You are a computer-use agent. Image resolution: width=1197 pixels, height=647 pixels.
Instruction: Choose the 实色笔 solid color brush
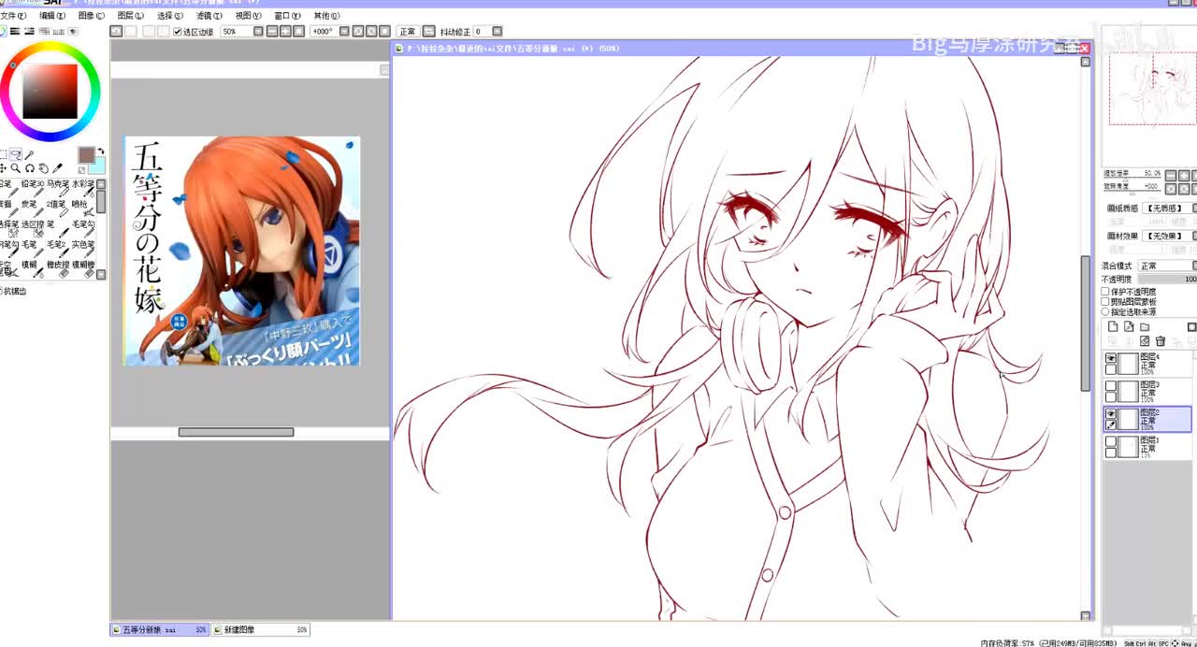pyautogui.click(x=83, y=251)
